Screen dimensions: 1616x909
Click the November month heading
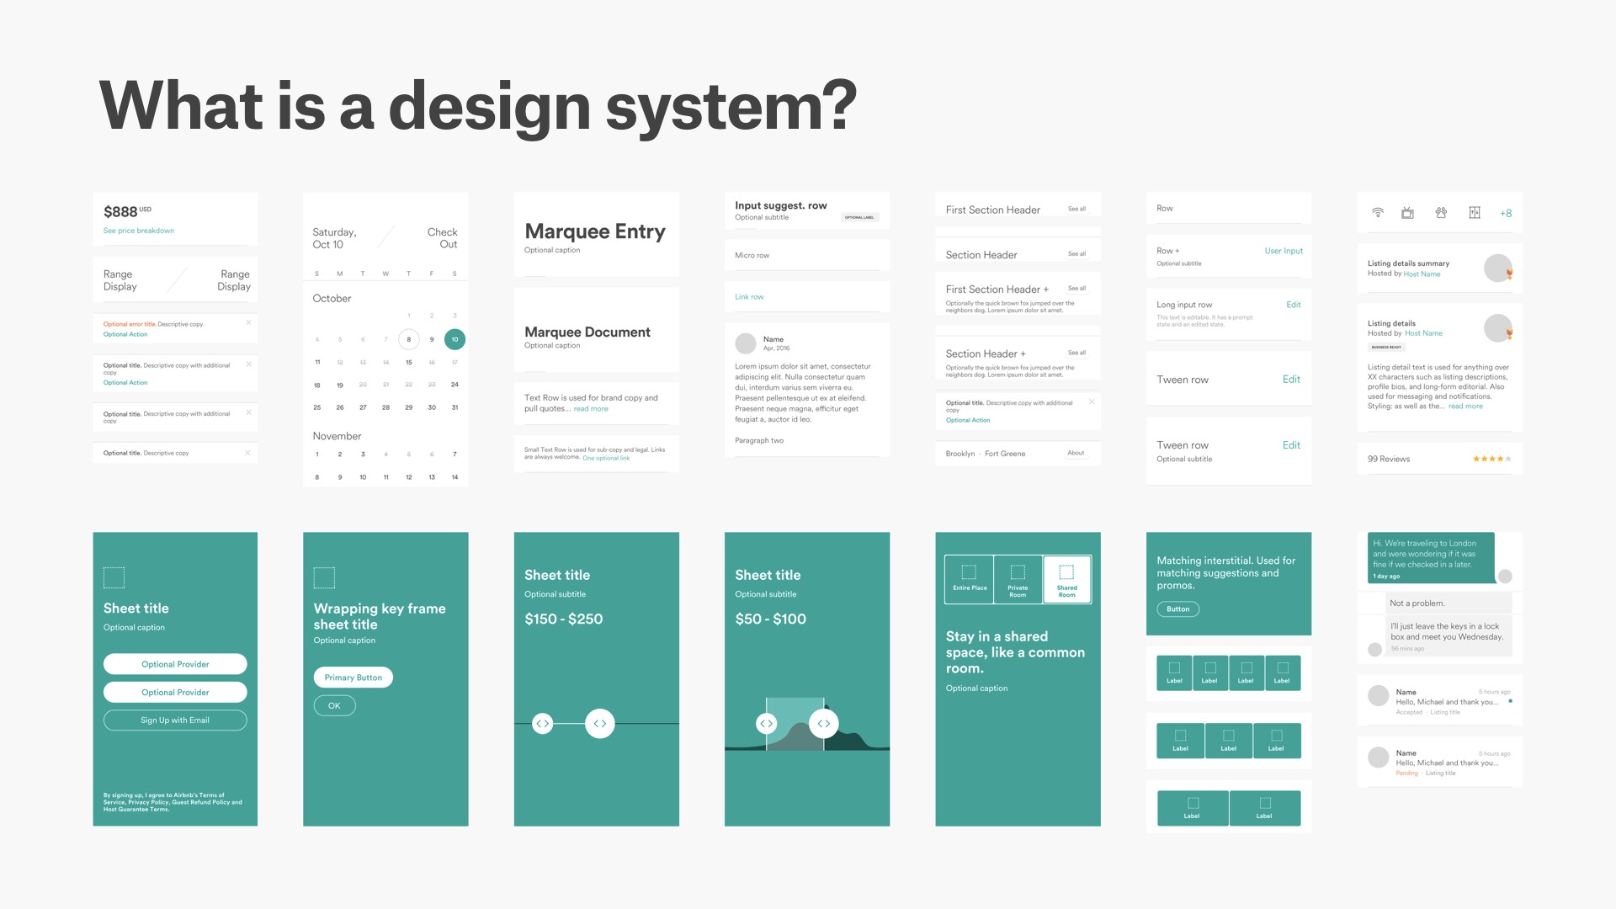click(337, 436)
